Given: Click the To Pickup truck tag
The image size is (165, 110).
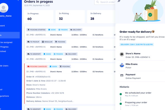Looking at the screenshot, I should 33,42.
